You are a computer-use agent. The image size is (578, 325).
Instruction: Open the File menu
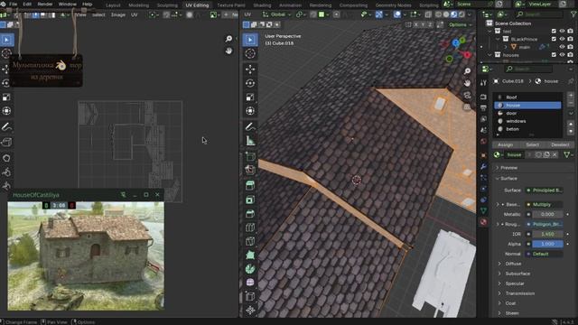[x=13, y=4]
